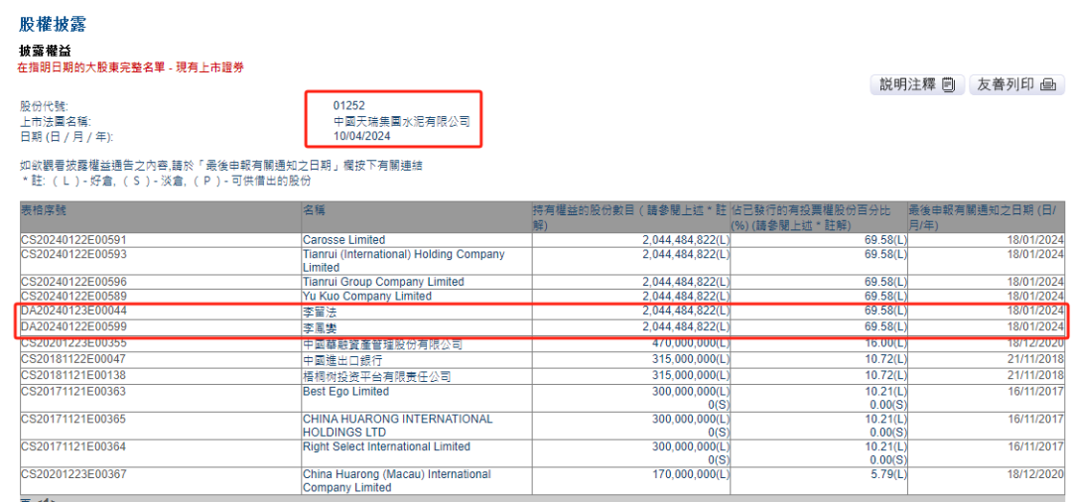Open the 說明注釋 explanatory notes button
1072x502 pixels.
[x=917, y=84]
